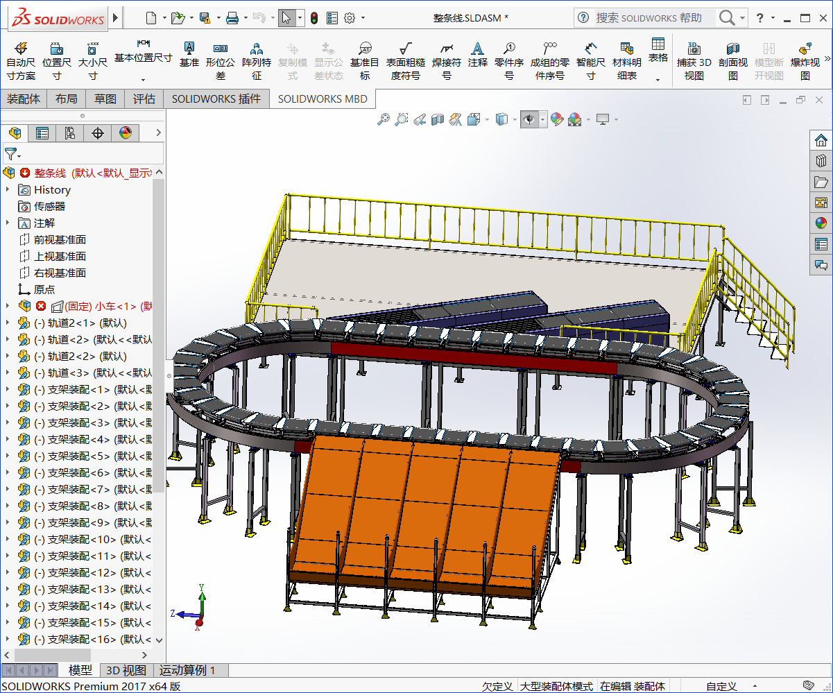The height and width of the screenshot is (693, 833).
Task: Select the 模型 (Model) bottom tab
Action: click(x=80, y=670)
